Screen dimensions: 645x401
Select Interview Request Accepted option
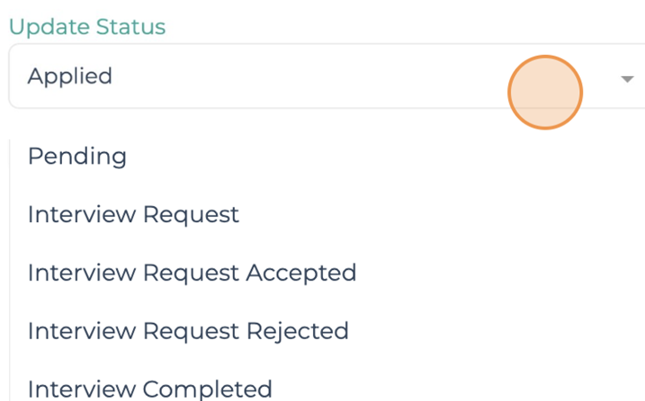192,273
